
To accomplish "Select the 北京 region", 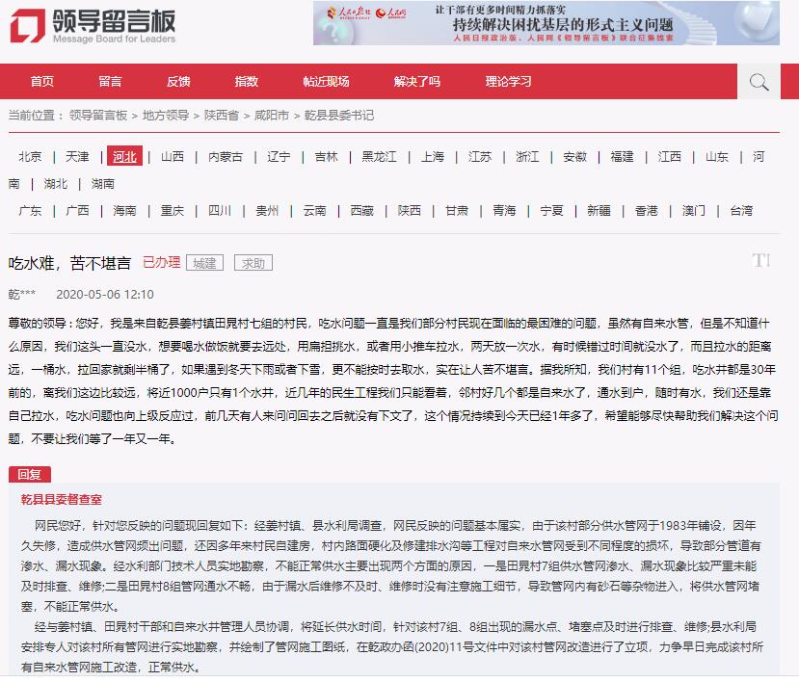I will pyautogui.click(x=30, y=156).
